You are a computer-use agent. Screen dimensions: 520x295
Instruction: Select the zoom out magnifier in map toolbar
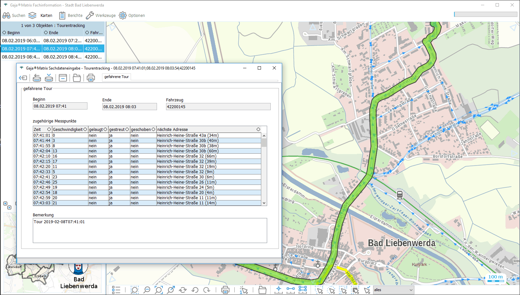click(147, 290)
